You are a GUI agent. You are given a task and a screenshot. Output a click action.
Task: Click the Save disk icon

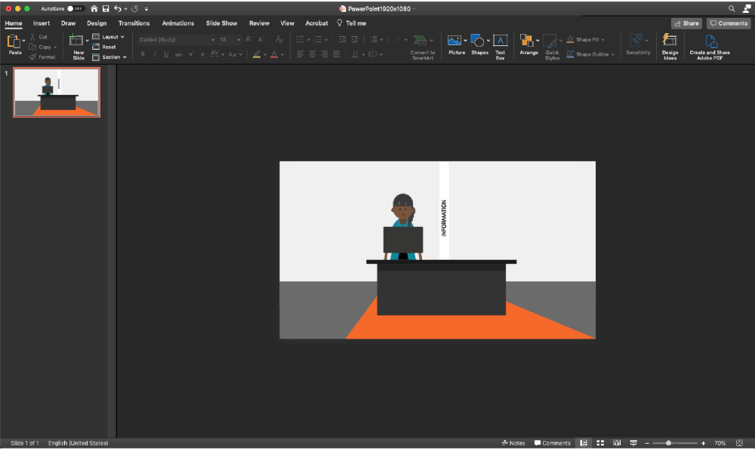106,8
